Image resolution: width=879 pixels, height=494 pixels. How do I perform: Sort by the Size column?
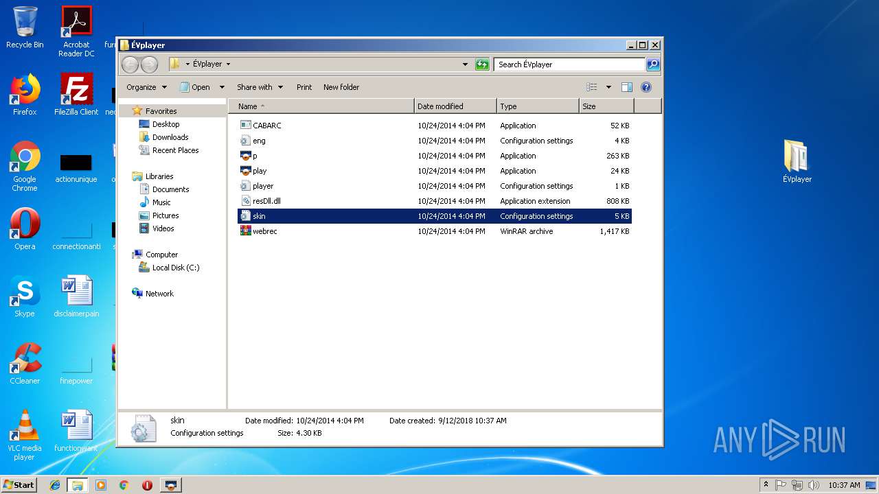tap(606, 106)
